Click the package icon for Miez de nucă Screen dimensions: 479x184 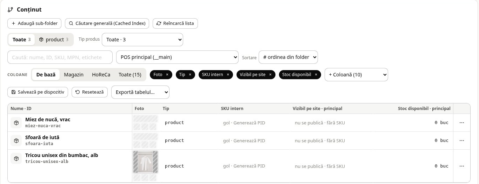click(16, 123)
